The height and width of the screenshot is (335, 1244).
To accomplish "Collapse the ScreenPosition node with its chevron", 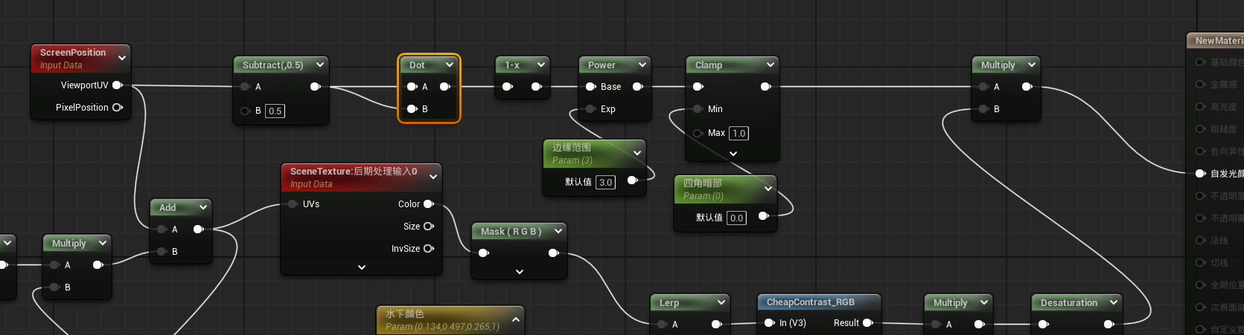I will (122, 58).
